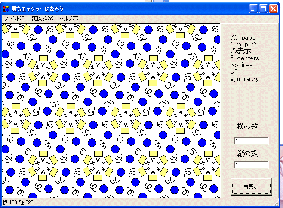
Task: Click the 横 128 縦 222 status text
Action: click(18, 202)
